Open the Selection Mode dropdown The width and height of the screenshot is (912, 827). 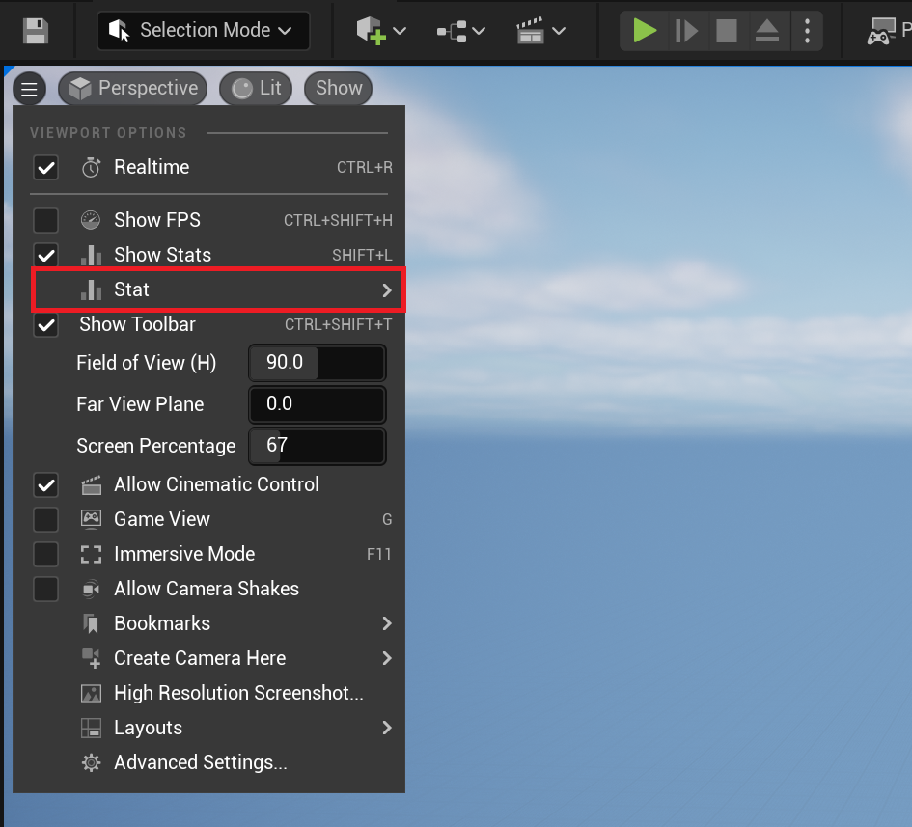tap(203, 31)
